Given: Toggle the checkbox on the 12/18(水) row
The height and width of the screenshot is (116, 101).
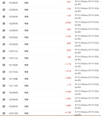Looking at the screenshot, I should pyautogui.click(x=4, y=65).
